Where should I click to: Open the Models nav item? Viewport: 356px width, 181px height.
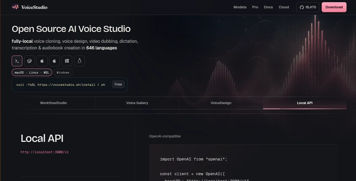(x=240, y=7)
